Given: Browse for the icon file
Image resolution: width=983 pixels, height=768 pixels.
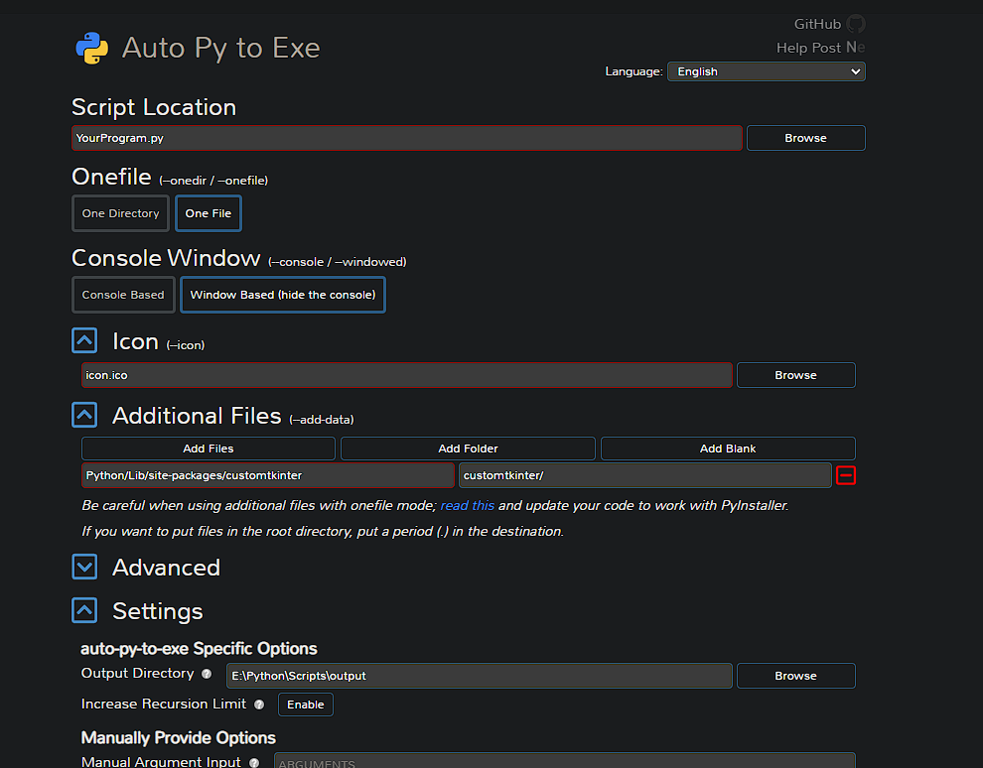Looking at the screenshot, I should [795, 375].
